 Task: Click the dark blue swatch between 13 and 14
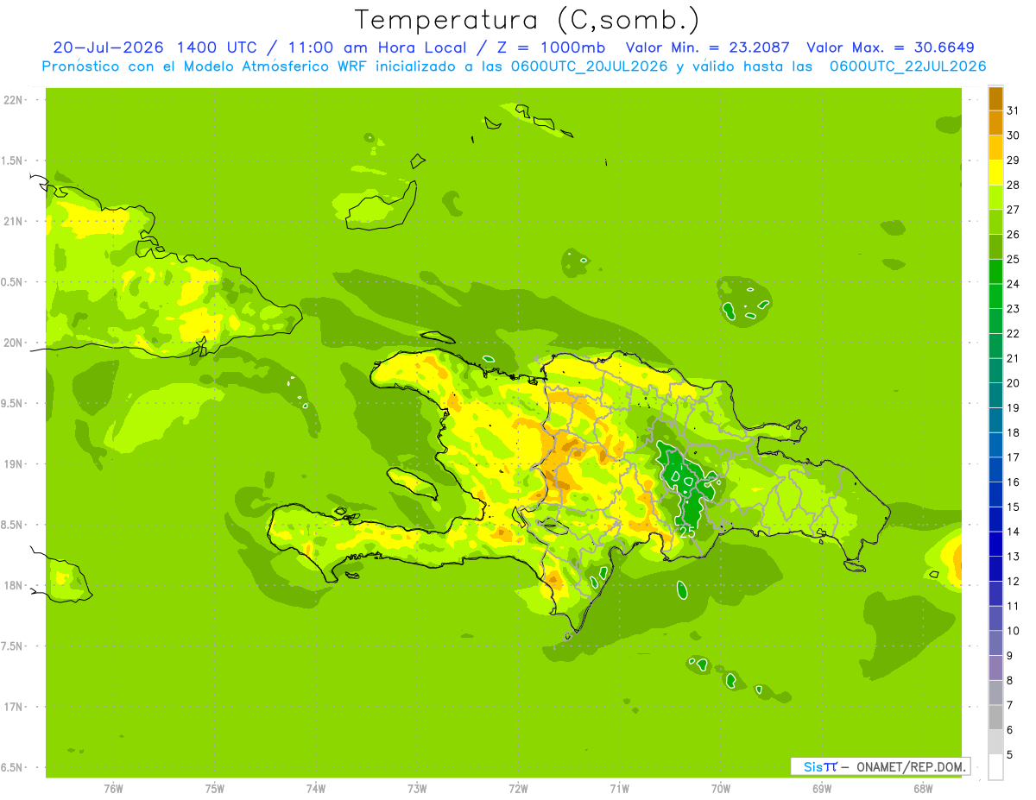(995, 544)
